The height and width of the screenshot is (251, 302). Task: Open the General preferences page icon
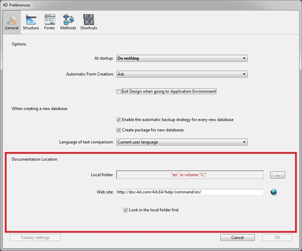click(x=12, y=20)
